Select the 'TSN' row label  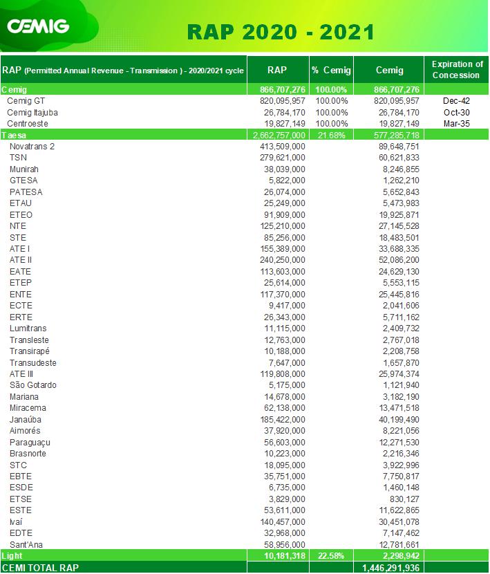[18, 158]
